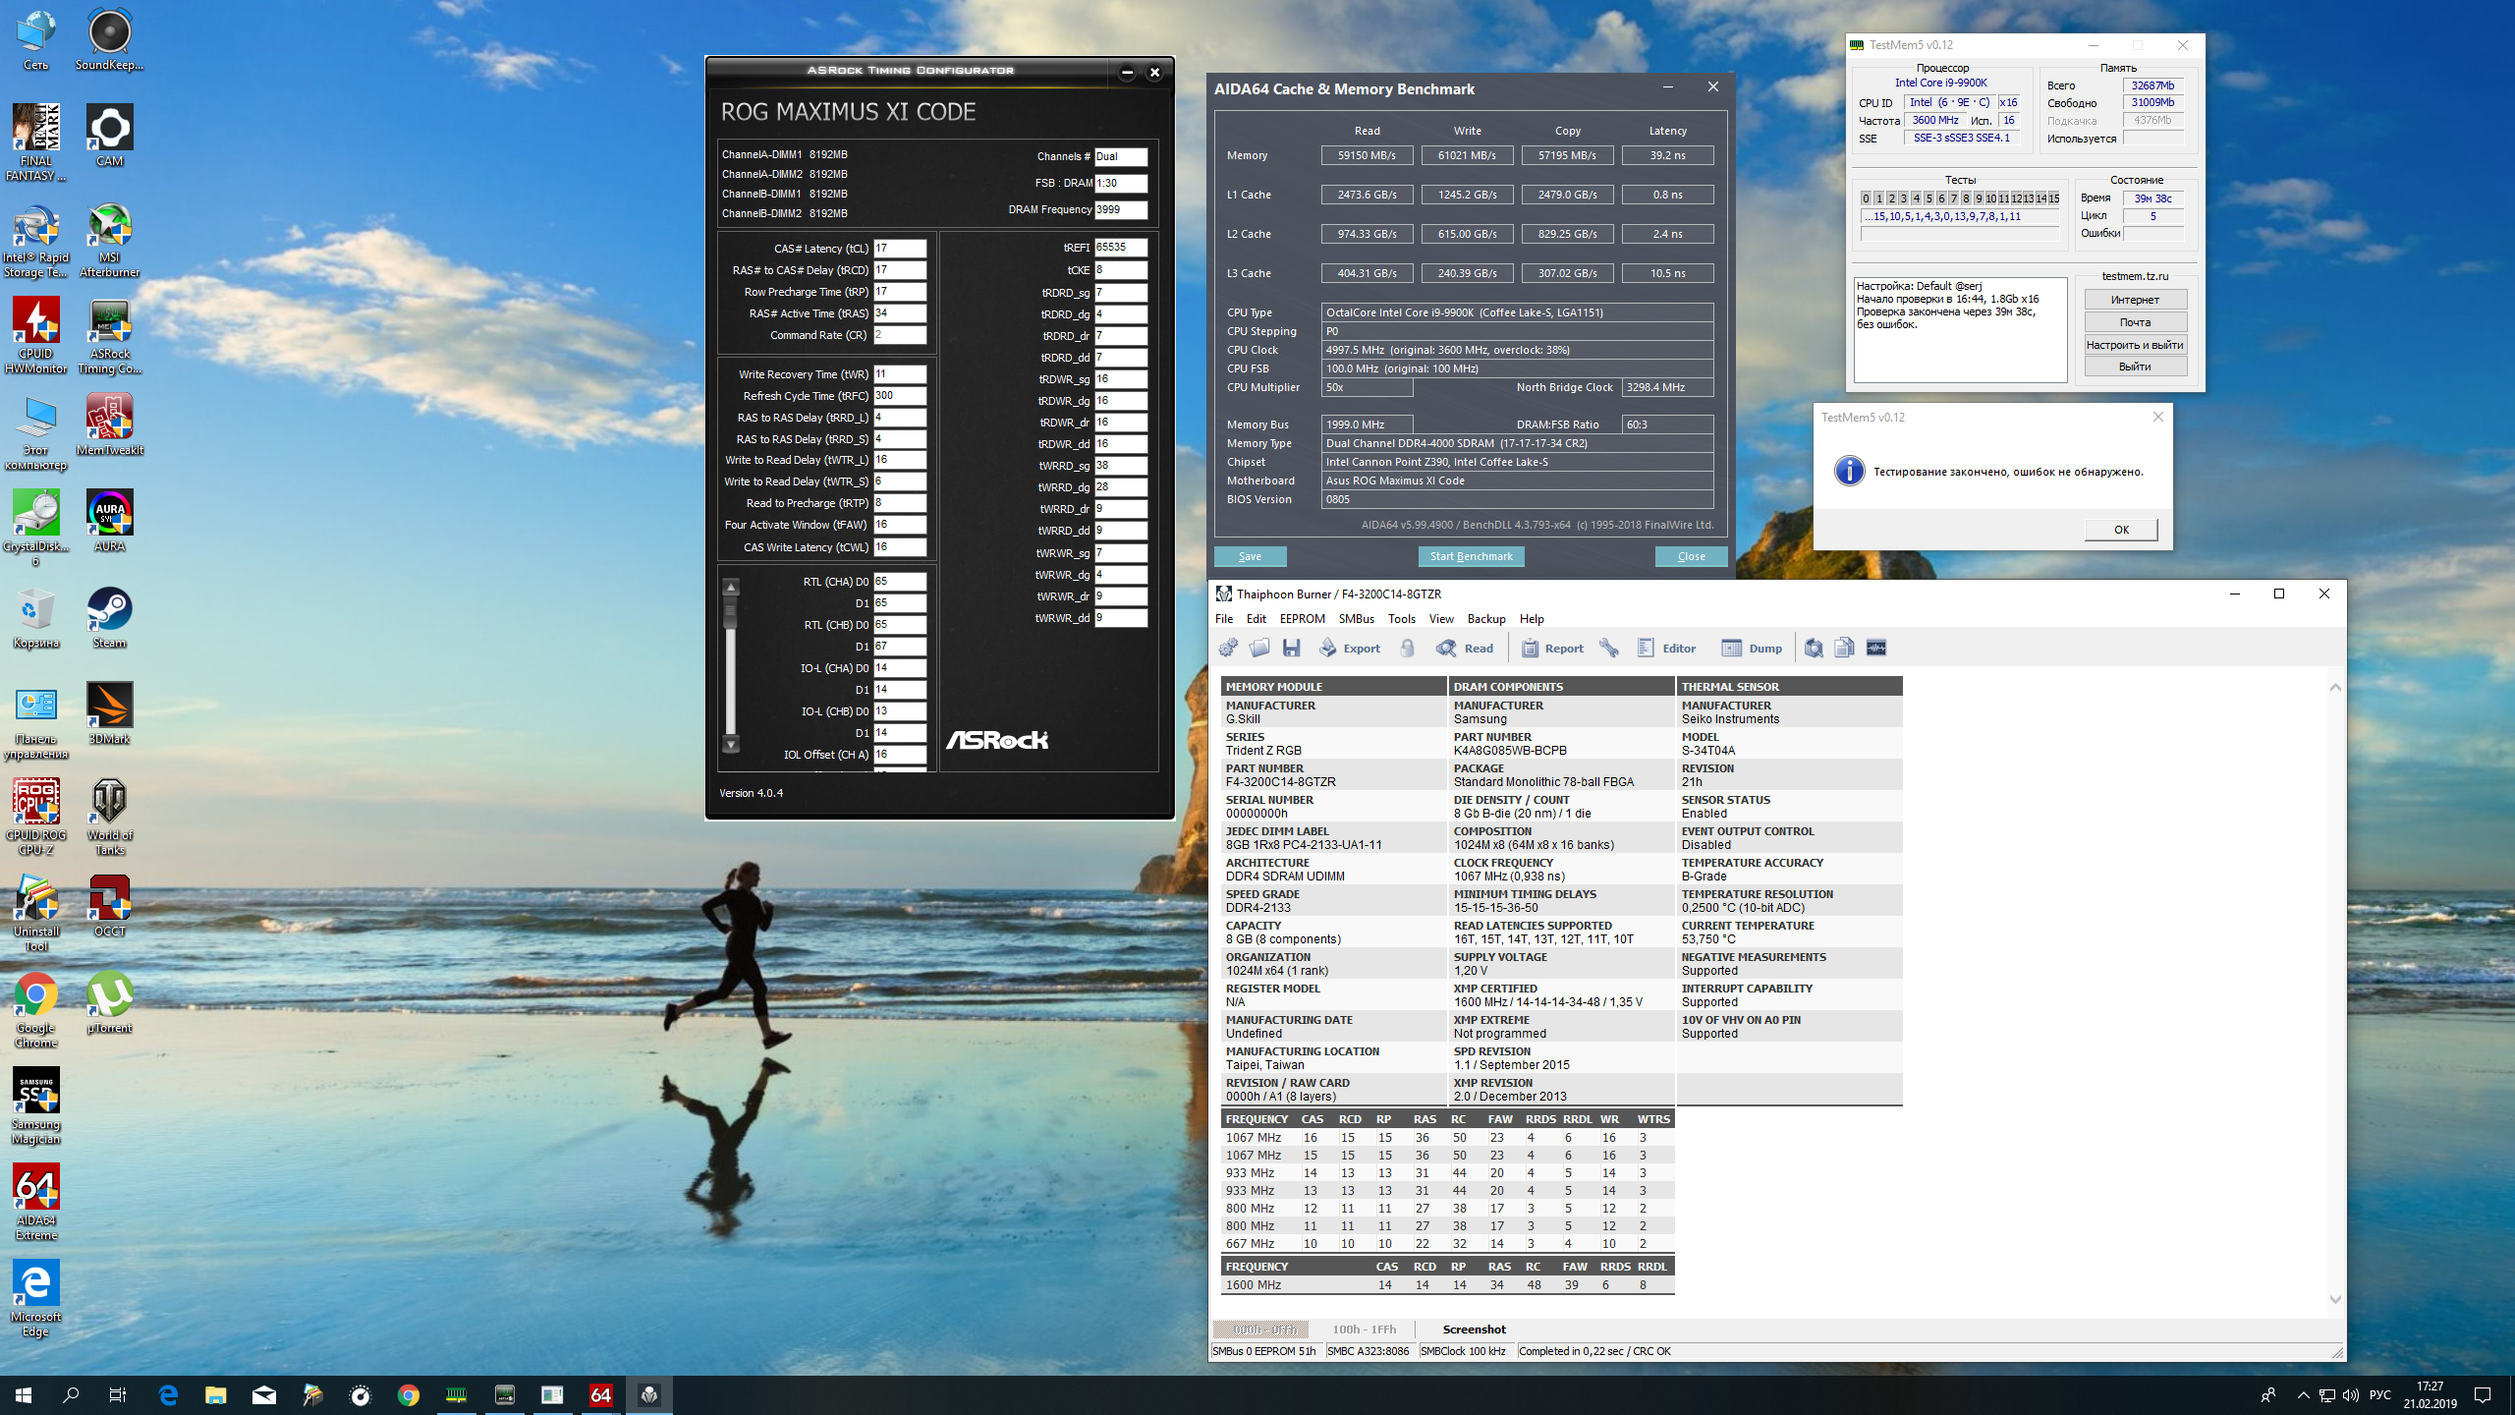
Task: Open the Report clipboard icon
Action: (1530, 648)
